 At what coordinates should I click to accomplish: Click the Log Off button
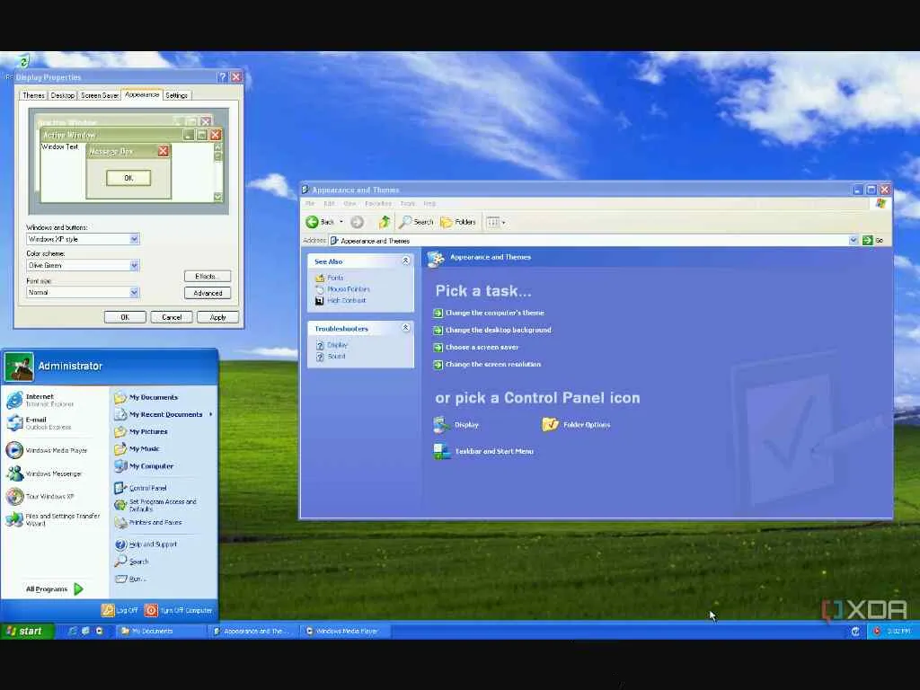click(119, 610)
